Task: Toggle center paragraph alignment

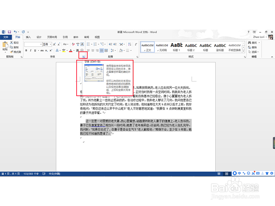Action: click(x=92, y=50)
